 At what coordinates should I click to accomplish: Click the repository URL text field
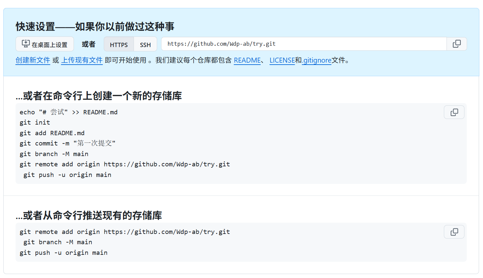coord(303,44)
